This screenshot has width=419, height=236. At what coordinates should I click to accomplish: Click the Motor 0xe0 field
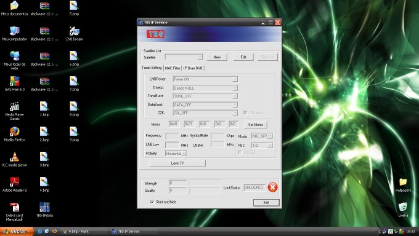coord(174,124)
